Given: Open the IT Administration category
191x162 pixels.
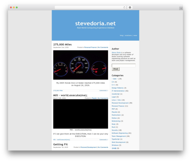Looking at the screenshot, I should [118, 91].
